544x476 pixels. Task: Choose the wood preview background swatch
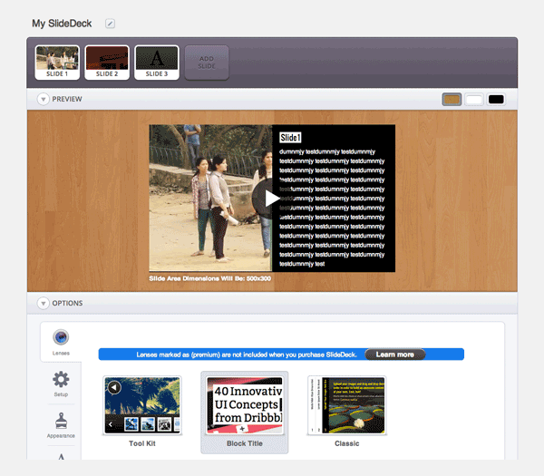click(452, 100)
